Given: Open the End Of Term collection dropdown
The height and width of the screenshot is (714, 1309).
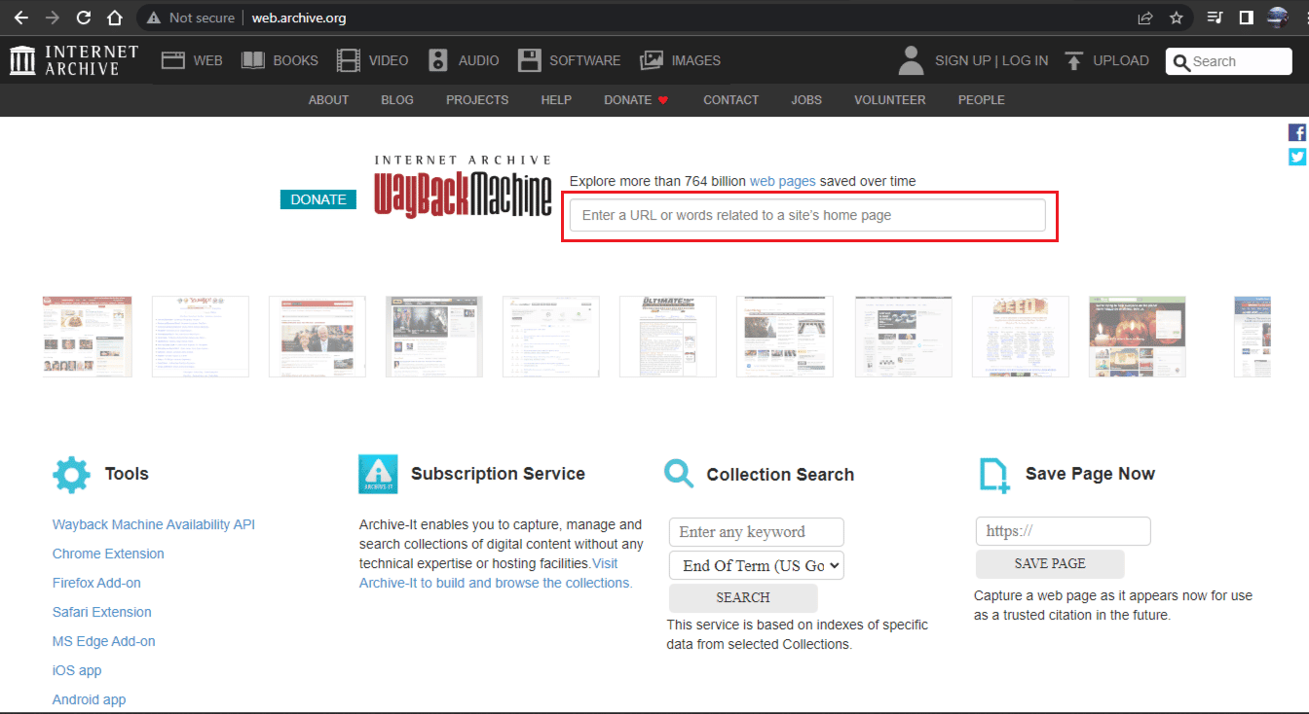Looking at the screenshot, I should tap(757, 565).
